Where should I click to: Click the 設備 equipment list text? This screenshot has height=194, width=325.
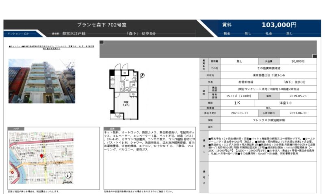click(x=149, y=141)
